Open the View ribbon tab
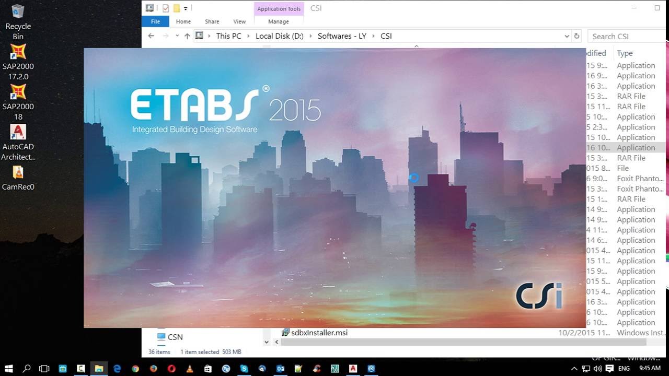 (x=239, y=21)
